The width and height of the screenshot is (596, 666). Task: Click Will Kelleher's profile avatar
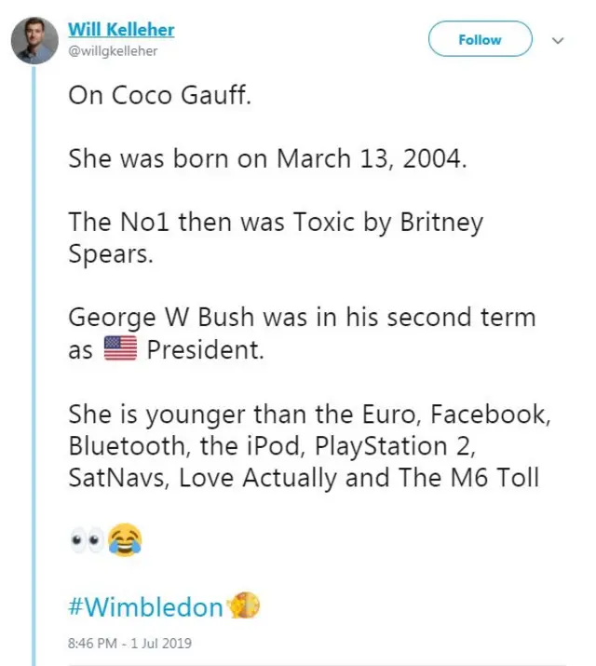point(34,41)
